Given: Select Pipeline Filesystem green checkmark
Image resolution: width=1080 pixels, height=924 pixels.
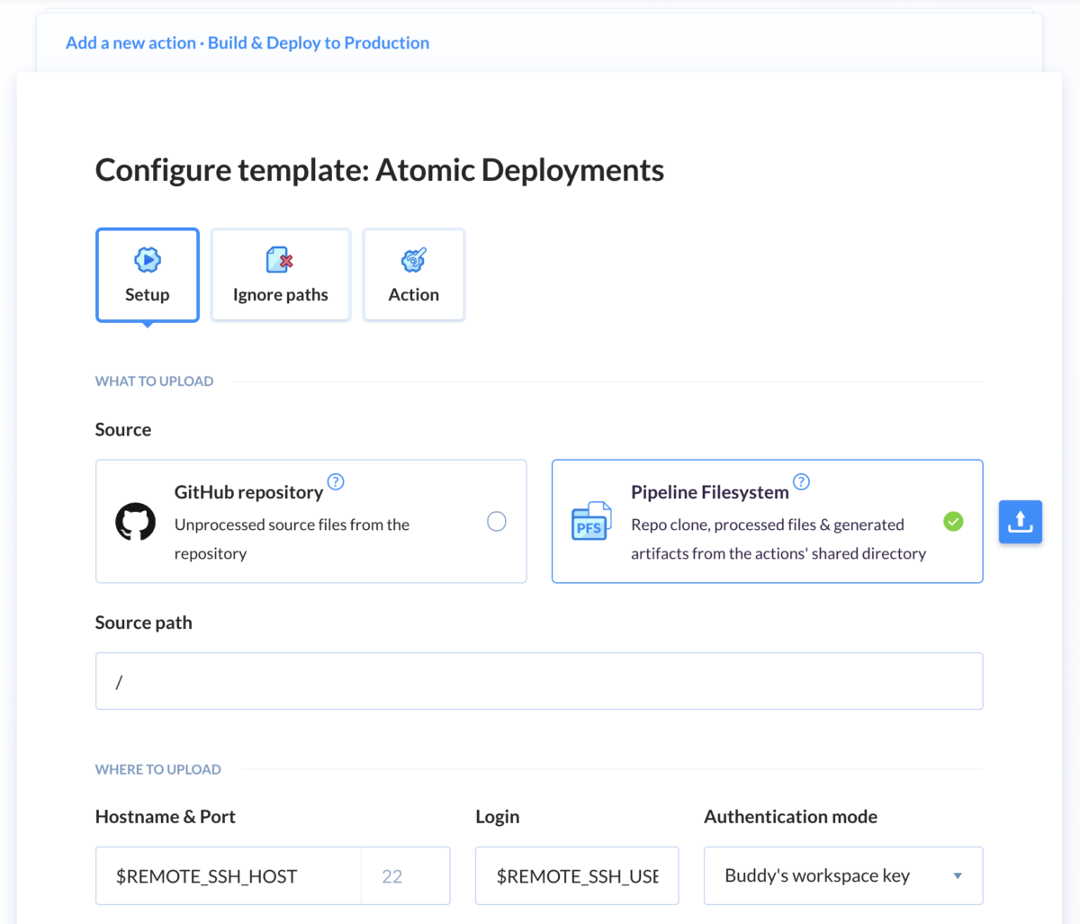Looking at the screenshot, I should (x=953, y=521).
